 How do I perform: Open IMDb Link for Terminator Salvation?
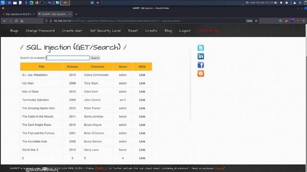pyautogui.click(x=142, y=100)
